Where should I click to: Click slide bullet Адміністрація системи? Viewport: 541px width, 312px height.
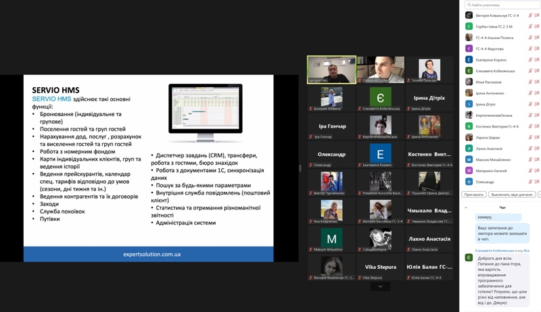185,223
